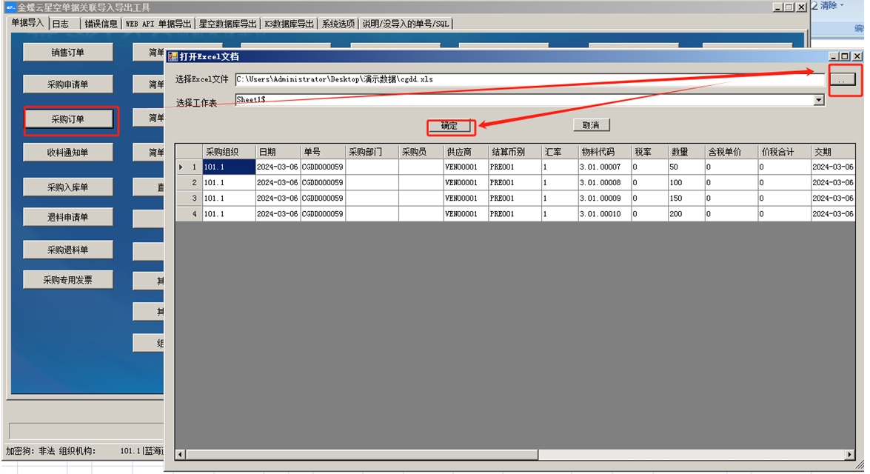Click the 税率 column header
Image resolution: width=870 pixels, height=474 pixels.
tap(650, 152)
